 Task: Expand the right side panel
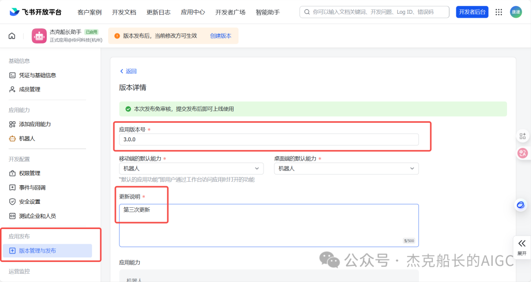click(x=522, y=247)
